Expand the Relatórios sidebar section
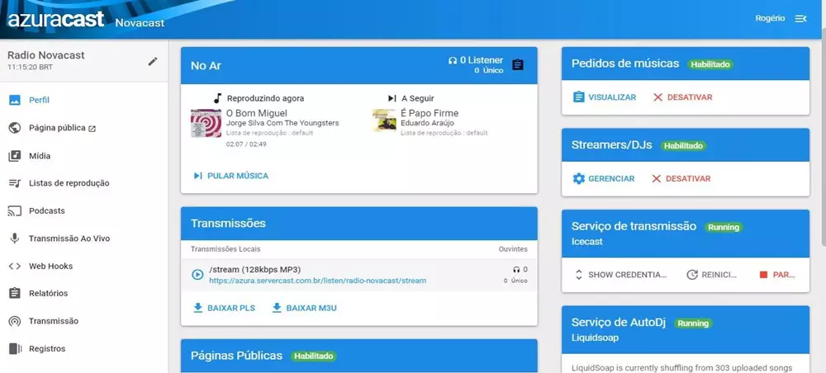The image size is (826, 373). coord(48,293)
